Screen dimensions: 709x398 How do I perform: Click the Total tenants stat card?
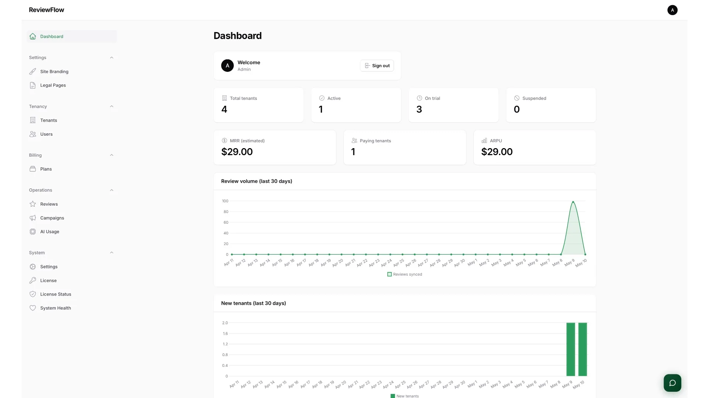point(258,105)
